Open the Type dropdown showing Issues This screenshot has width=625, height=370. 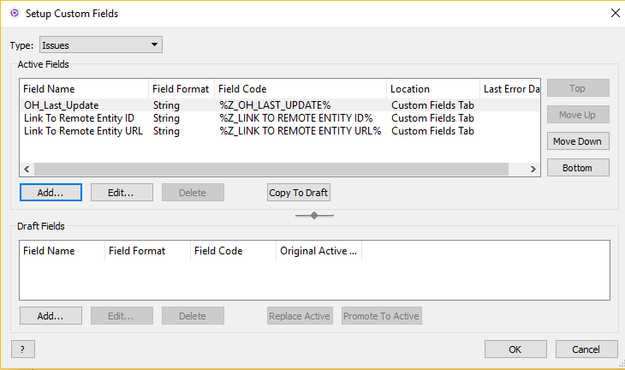(x=99, y=45)
